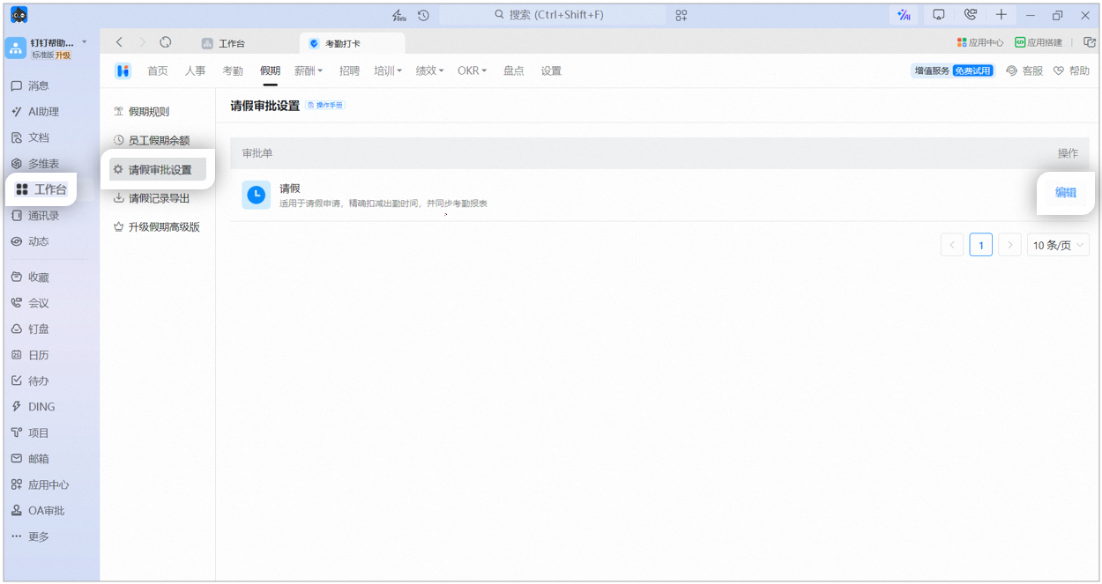Open 动态 in the sidebar
The image size is (1102, 584).
click(31, 241)
